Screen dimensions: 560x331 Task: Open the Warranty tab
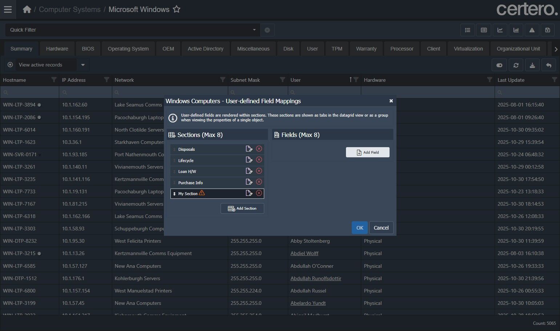point(366,49)
